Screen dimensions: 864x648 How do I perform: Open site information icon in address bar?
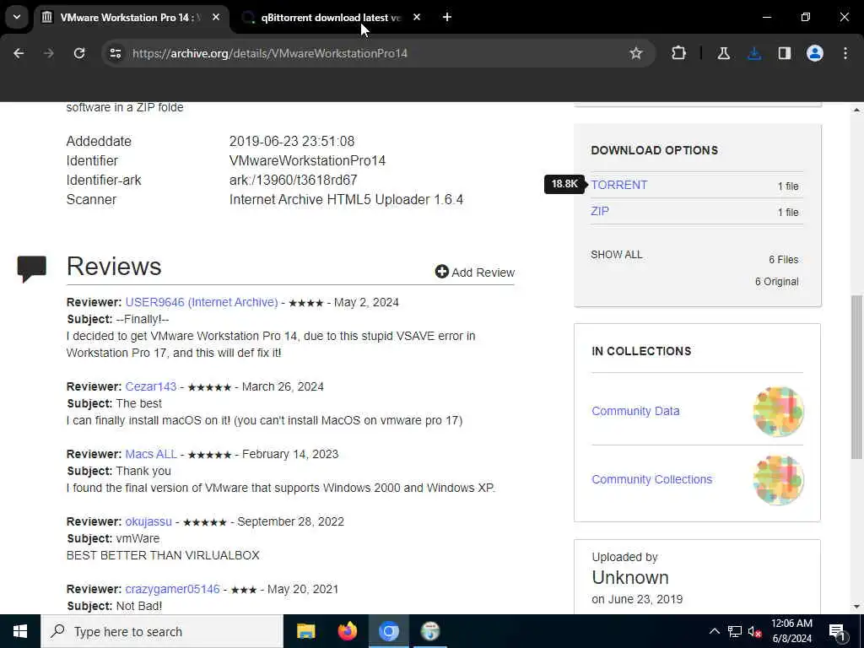(x=115, y=53)
